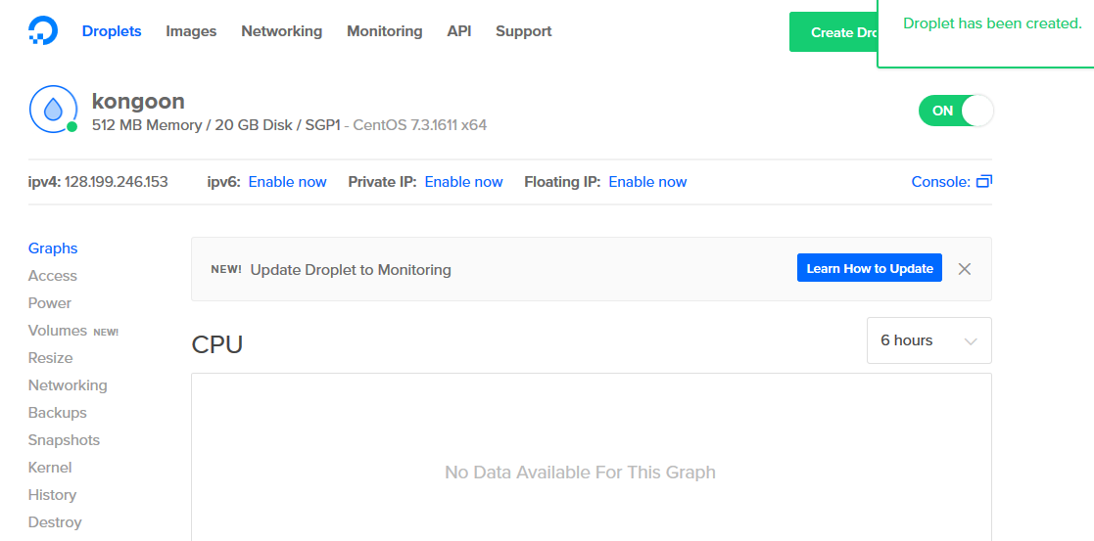Open the Images menu
Image resolution: width=1094 pixels, height=541 pixels.
click(191, 31)
